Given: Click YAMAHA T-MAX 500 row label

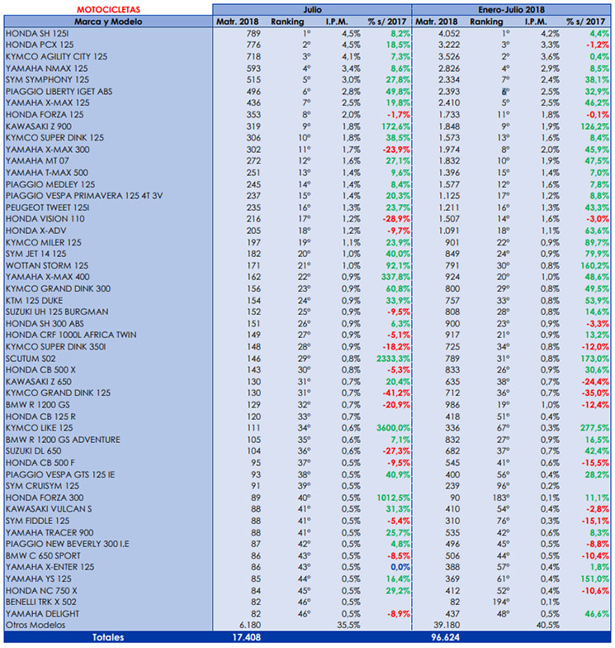Looking at the screenshot, I should tap(46, 173).
